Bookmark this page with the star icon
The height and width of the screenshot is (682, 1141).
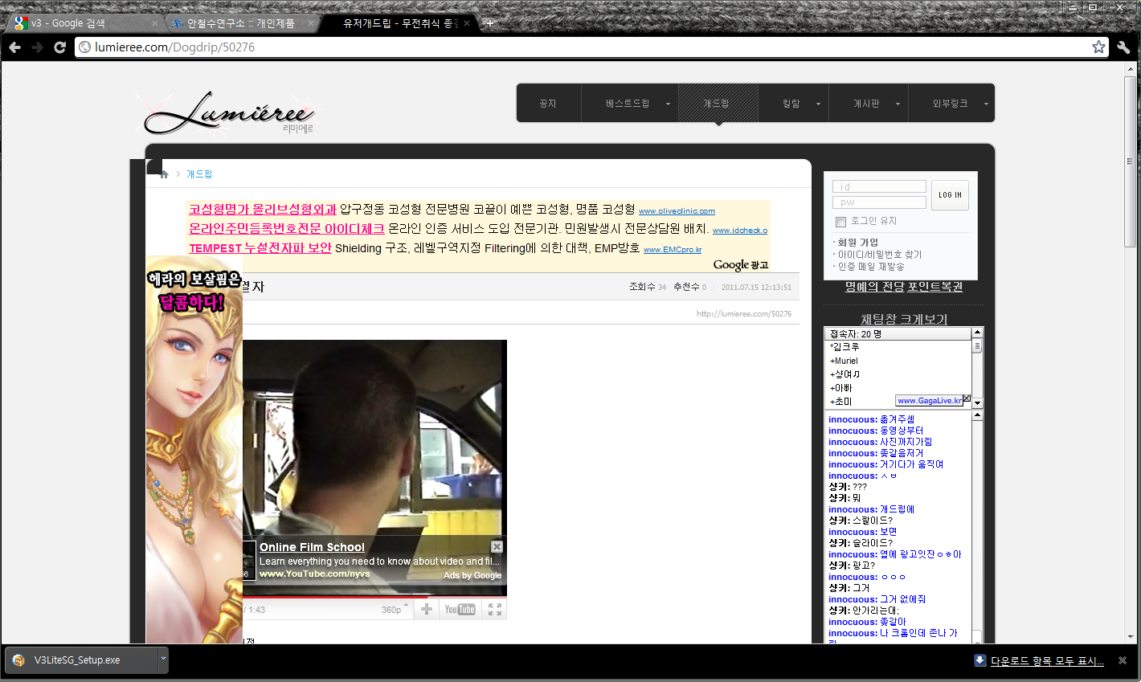tap(1098, 47)
